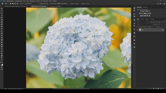166x93 pixels.
Task: Select the Eraser tool
Action: [2, 38]
